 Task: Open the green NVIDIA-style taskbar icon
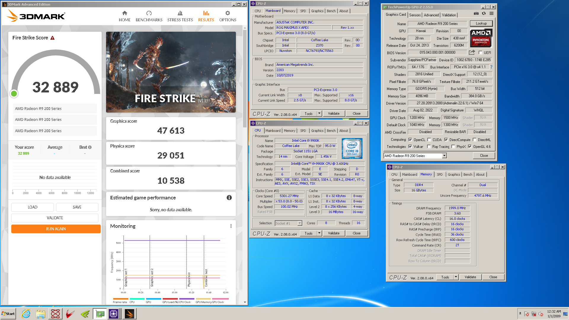coord(85,314)
